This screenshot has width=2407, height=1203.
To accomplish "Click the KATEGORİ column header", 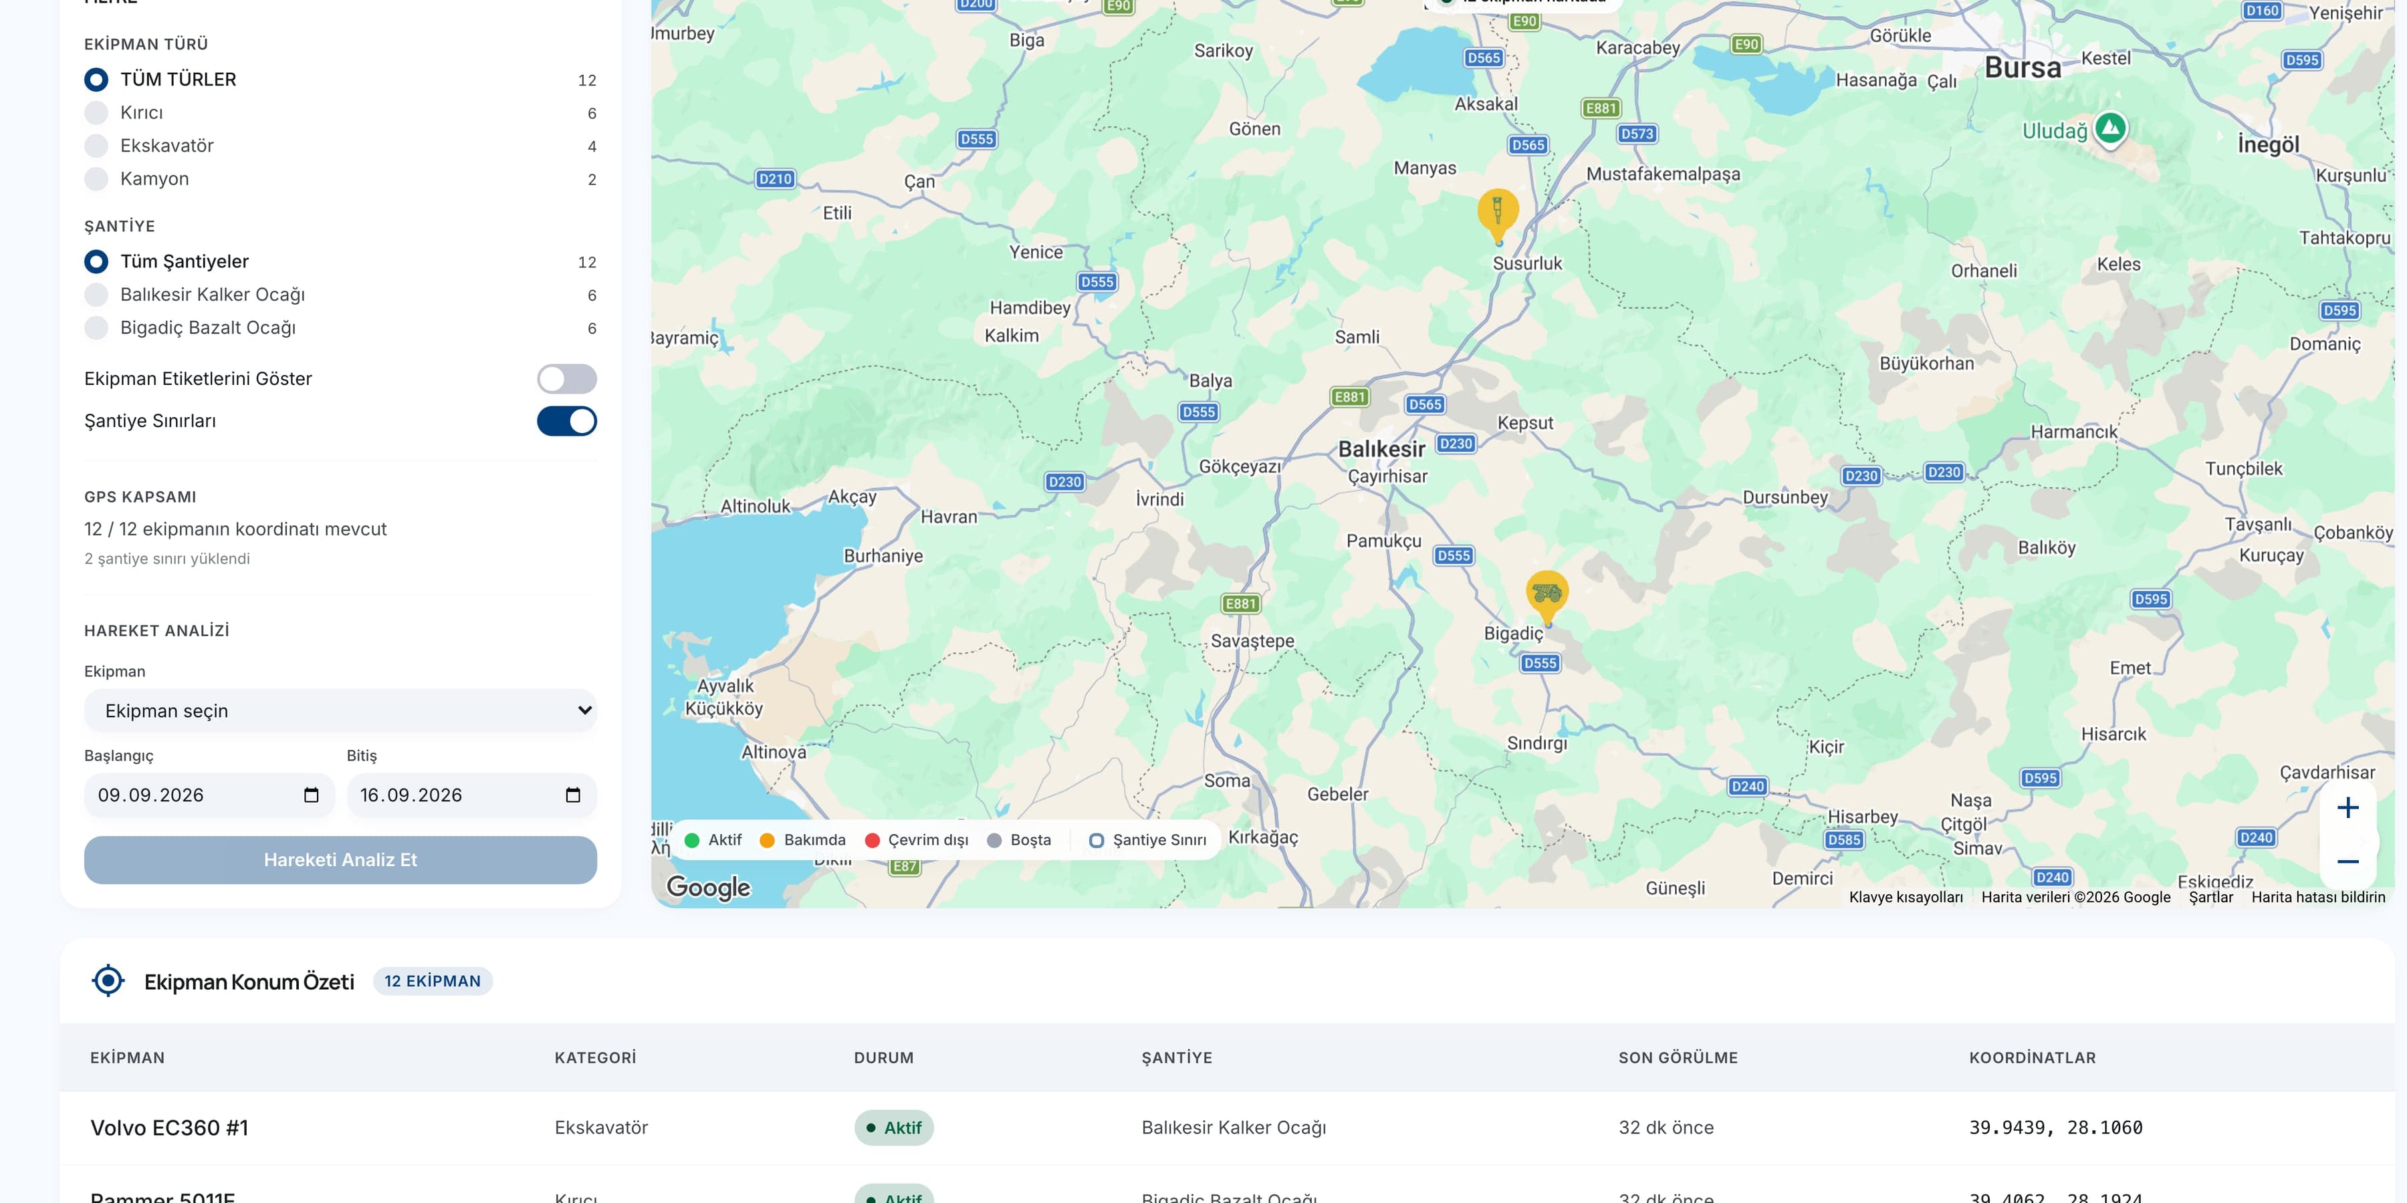I will (x=595, y=1057).
